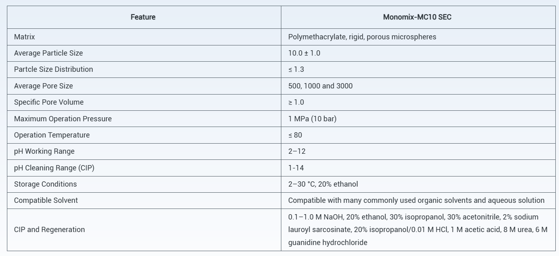
Task: Click the CIP and Regeneration label
Action: click(49, 230)
